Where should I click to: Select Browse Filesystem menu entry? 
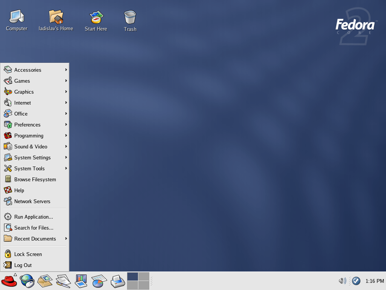(x=35, y=179)
